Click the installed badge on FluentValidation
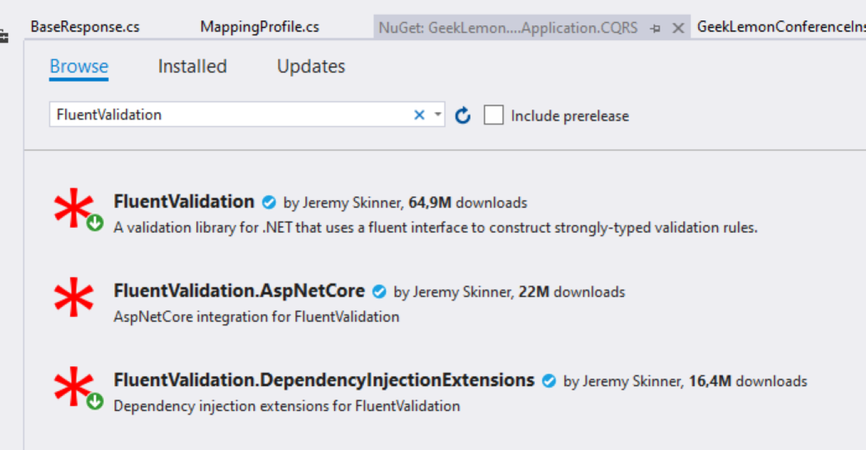 coord(95,222)
